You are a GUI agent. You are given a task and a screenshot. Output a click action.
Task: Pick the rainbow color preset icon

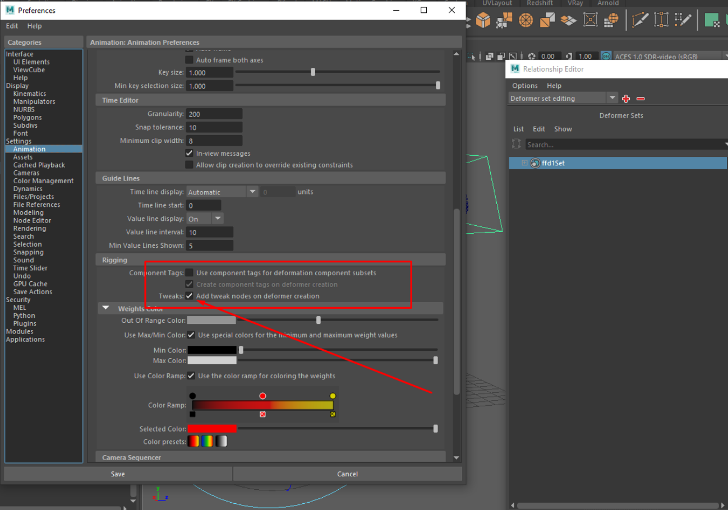(x=207, y=442)
